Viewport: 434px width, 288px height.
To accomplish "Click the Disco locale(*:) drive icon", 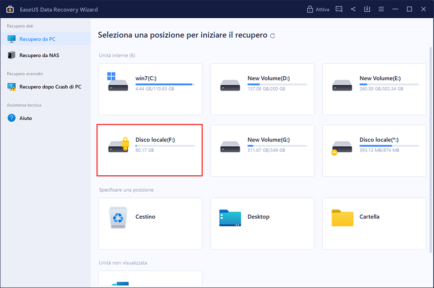I will pyautogui.click(x=342, y=148).
